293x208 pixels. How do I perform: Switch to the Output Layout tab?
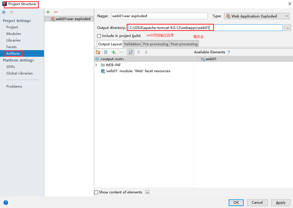[x=110, y=44]
